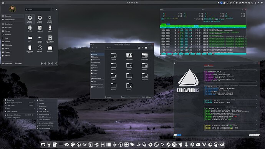Image resolution: width=265 pixels, height=149 pixels.
Task: Open the TEMP folder in Dolphin
Action: tap(129, 77)
